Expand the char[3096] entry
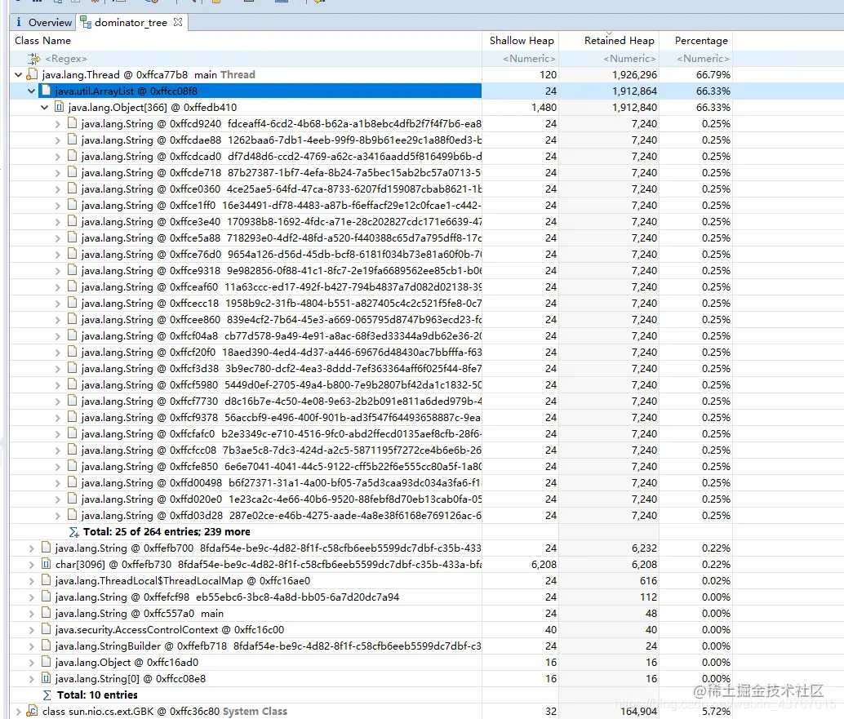 pyautogui.click(x=31, y=564)
